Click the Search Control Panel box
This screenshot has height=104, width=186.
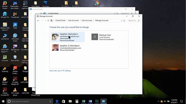coord(134,21)
